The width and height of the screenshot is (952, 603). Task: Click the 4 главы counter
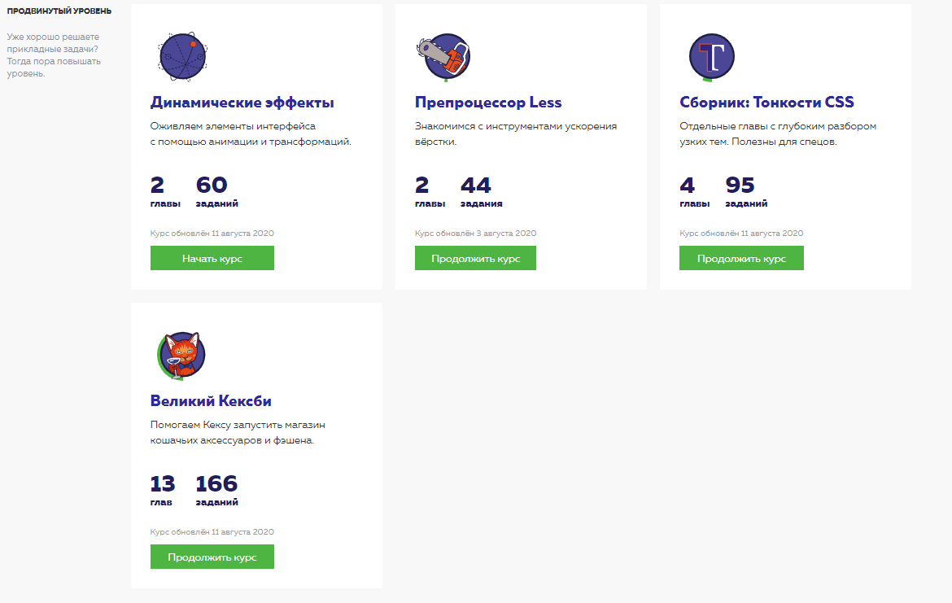[x=695, y=192]
